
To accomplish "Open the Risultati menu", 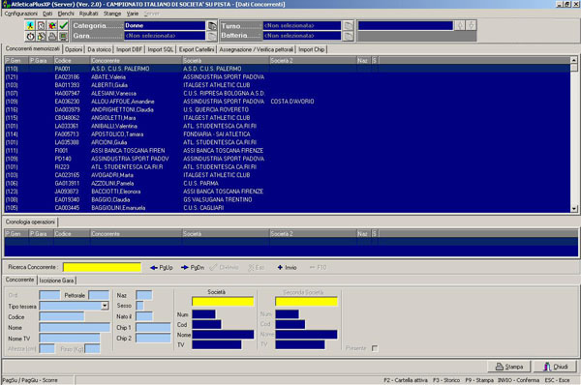I will click(89, 14).
